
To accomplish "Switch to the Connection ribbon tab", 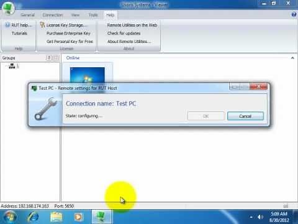I will 53,15.
